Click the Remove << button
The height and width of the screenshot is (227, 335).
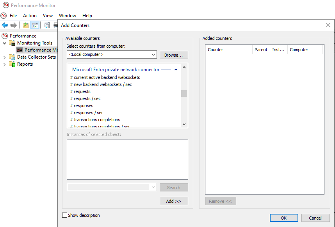pyautogui.click(x=221, y=201)
